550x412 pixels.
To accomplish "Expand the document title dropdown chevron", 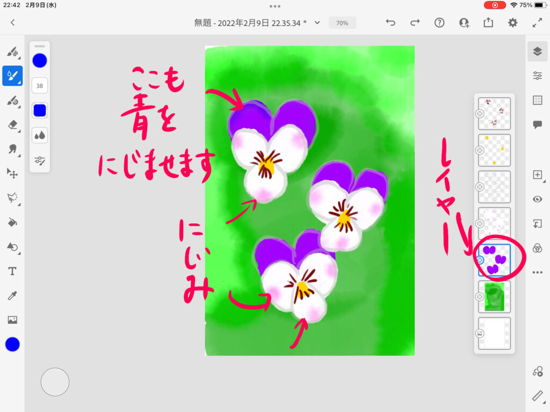I will pyautogui.click(x=317, y=23).
